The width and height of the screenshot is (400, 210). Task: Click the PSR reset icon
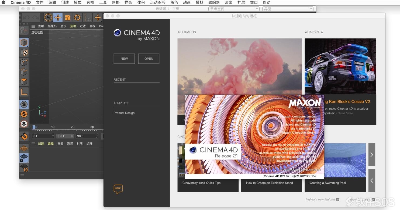click(88, 18)
